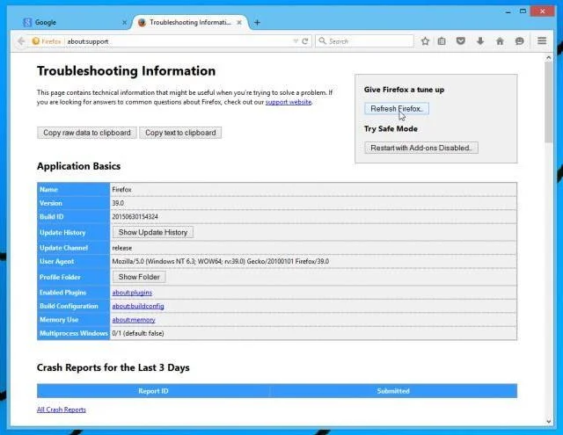The width and height of the screenshot is (563, 435).
Task: Click the Pocket icon in toolbar
Action: click(461, 41)
